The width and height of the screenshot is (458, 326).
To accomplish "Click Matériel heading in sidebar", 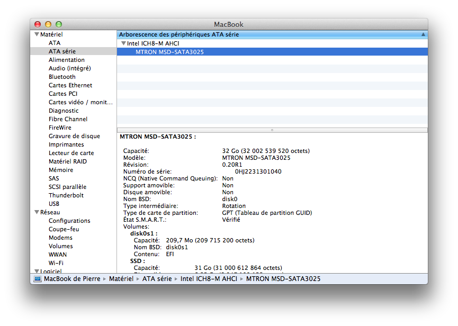I will click(51, 34).
